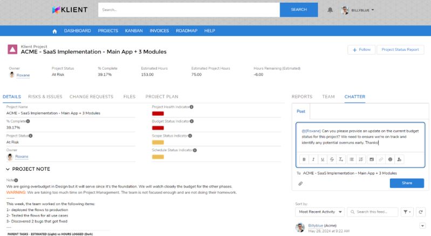This screenshot has height=236, width=431.
Task: Go to the home icon in navbar
Action: point(54,31)
